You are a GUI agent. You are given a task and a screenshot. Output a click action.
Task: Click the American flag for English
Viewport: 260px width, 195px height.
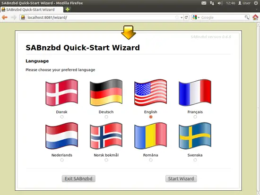tap(150, 93)
